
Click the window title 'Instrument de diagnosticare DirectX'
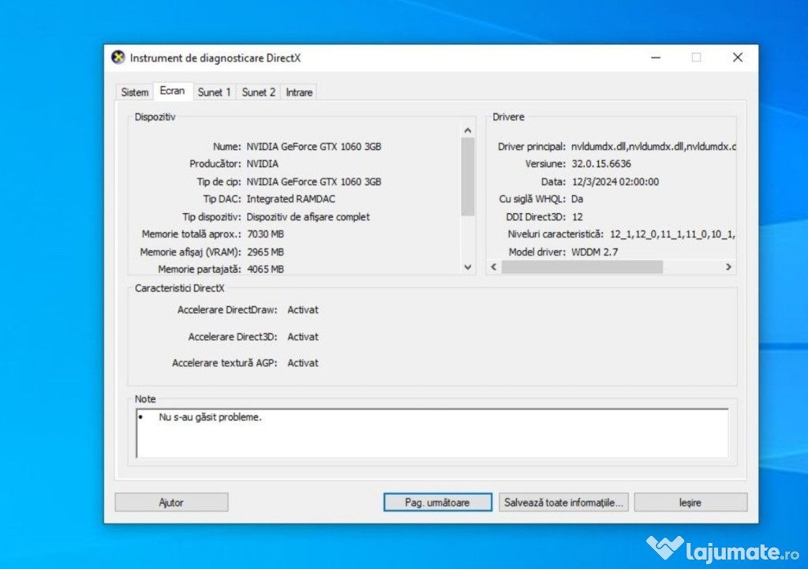click(215, 58)
